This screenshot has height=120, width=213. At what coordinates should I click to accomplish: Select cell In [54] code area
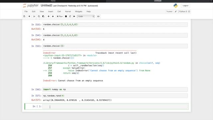click(x=115, y=35)
